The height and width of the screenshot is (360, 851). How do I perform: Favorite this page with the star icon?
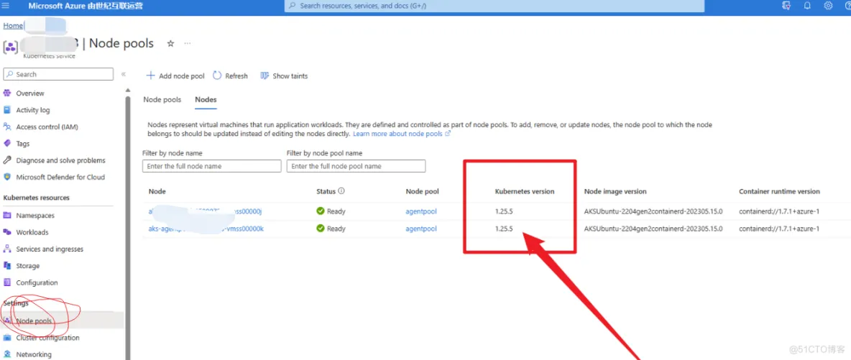point(170,44)
